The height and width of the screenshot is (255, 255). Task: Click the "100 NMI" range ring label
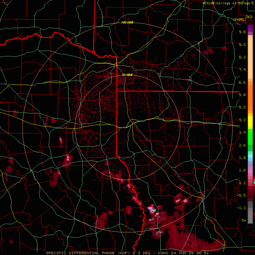click(x=127, y=22)
